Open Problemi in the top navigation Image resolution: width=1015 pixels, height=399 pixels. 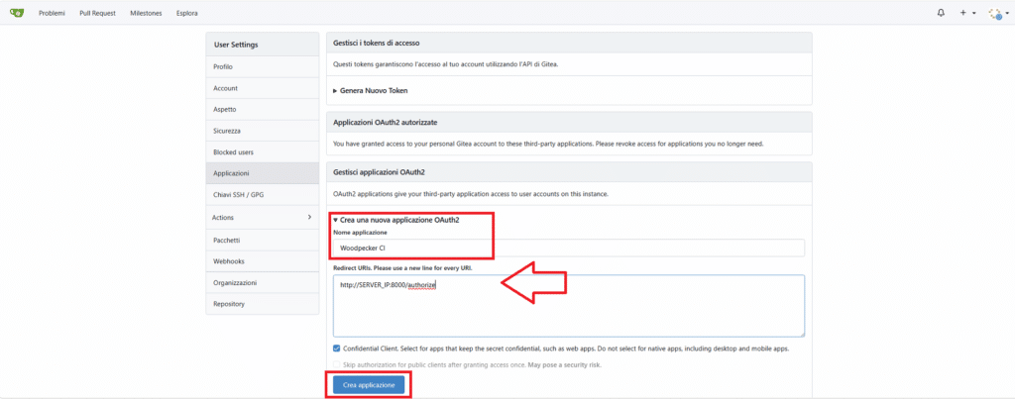pos(52,13)
